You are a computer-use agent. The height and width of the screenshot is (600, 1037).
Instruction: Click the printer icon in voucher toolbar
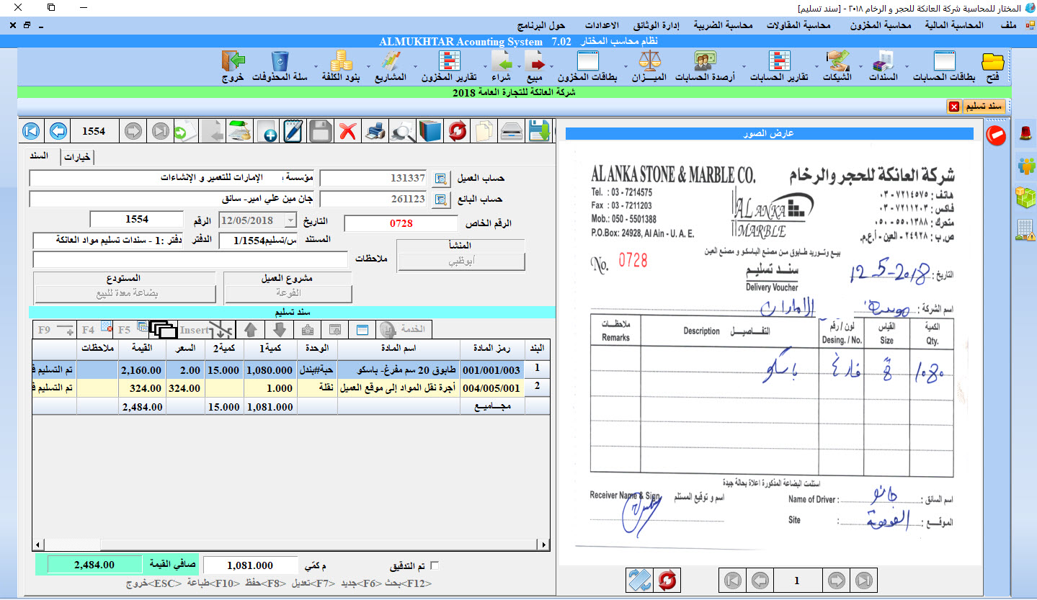(375, 132)
